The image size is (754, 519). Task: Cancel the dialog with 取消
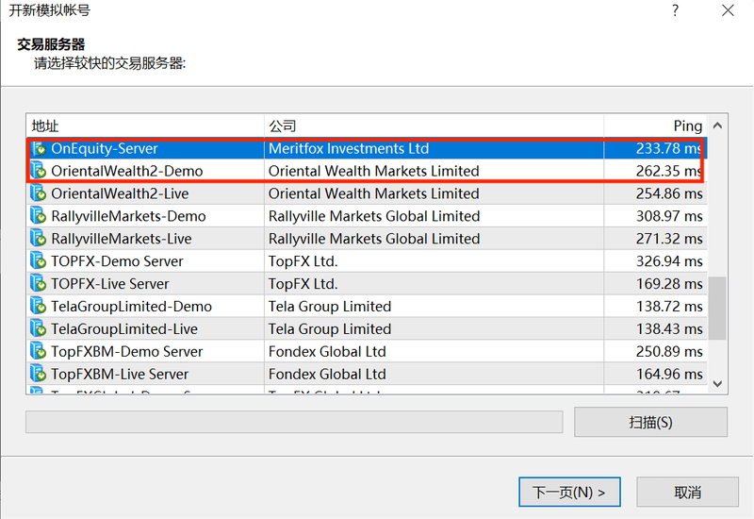click(x=688, y=492)
